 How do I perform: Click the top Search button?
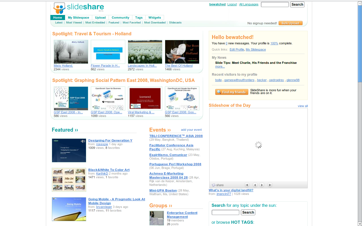click(297, 5)
